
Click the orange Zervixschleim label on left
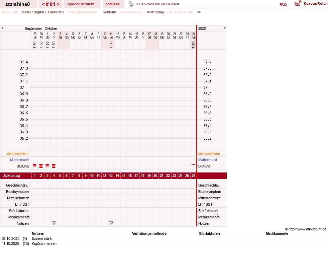17,153
